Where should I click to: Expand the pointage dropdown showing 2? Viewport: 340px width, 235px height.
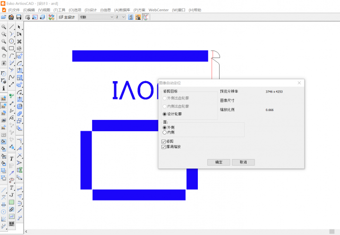(x=124, y=17)
